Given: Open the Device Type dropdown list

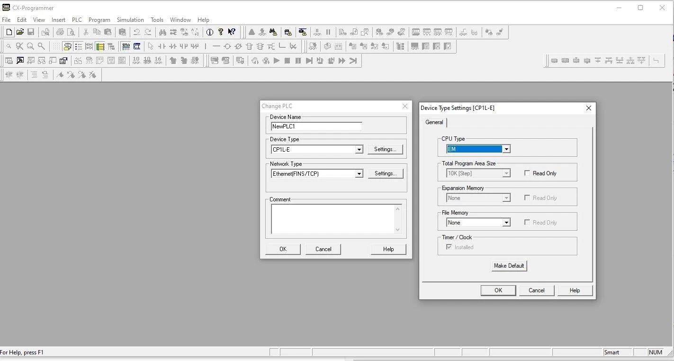Looking at the screenshot, I should point(359,150).
